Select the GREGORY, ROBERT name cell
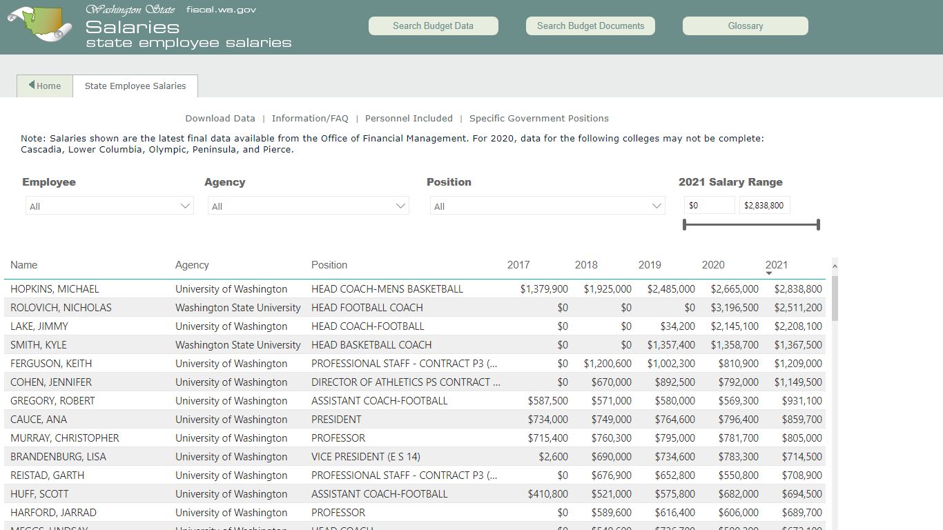The width and height of the screenshot is (943, 530). (52, 401)
